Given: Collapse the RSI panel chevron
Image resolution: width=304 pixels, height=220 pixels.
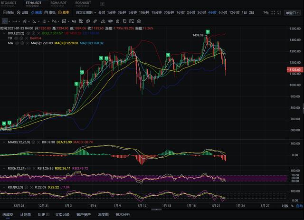Looking at the screenshot, I should coord(4,168).
